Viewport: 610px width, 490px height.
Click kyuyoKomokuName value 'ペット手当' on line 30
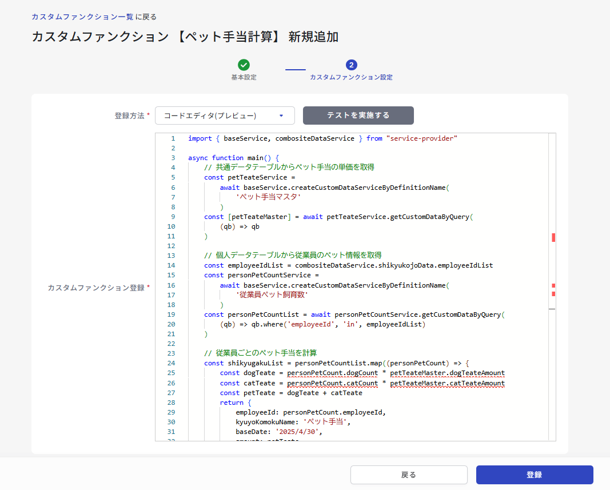(325, 422)
